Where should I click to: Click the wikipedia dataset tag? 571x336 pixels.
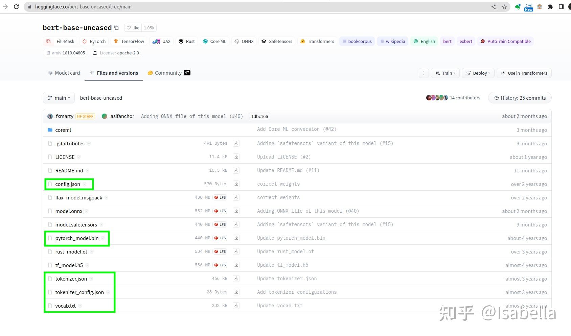pos(392,41)
